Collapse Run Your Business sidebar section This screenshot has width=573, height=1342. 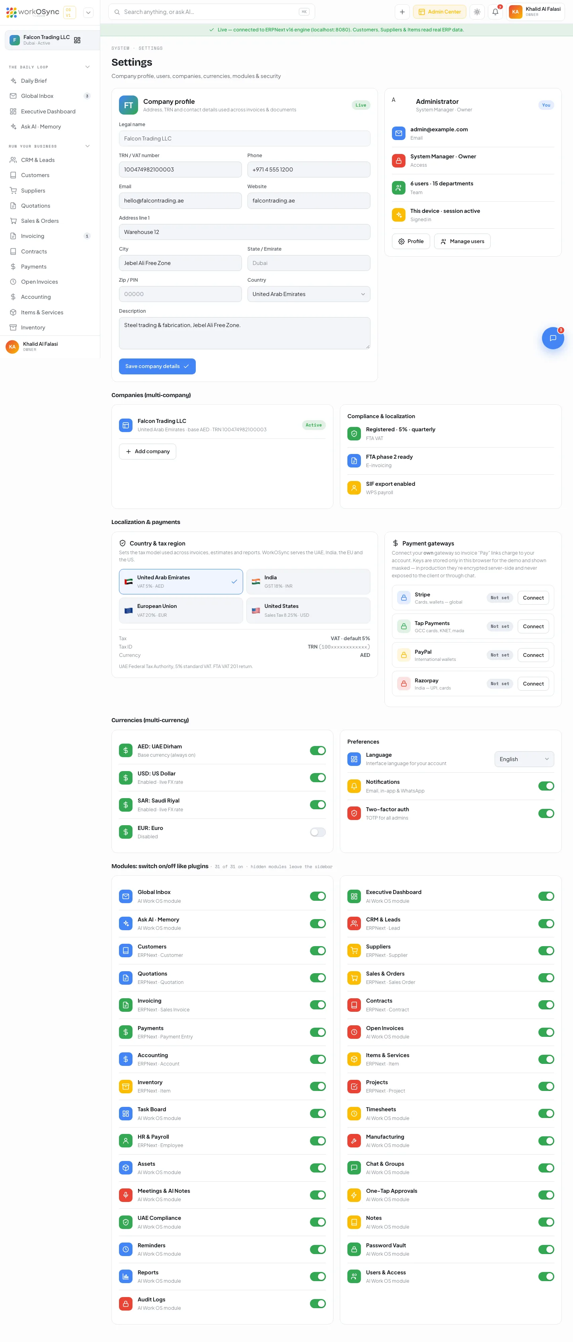tap(88, 146)
